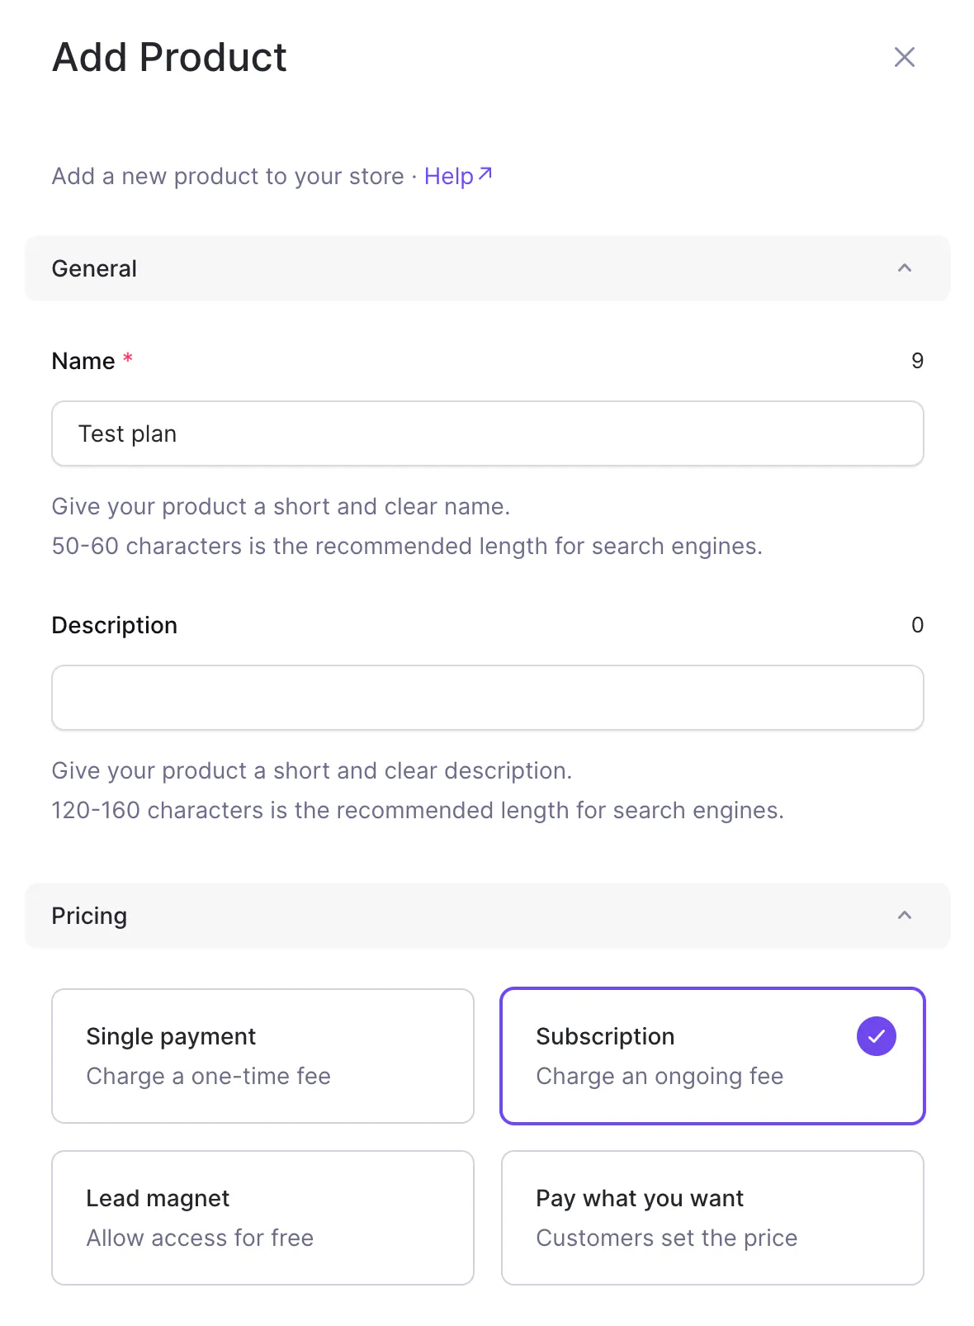Click the Description field label
Screen dimensions: 974x1326
(x=114, y=625)
